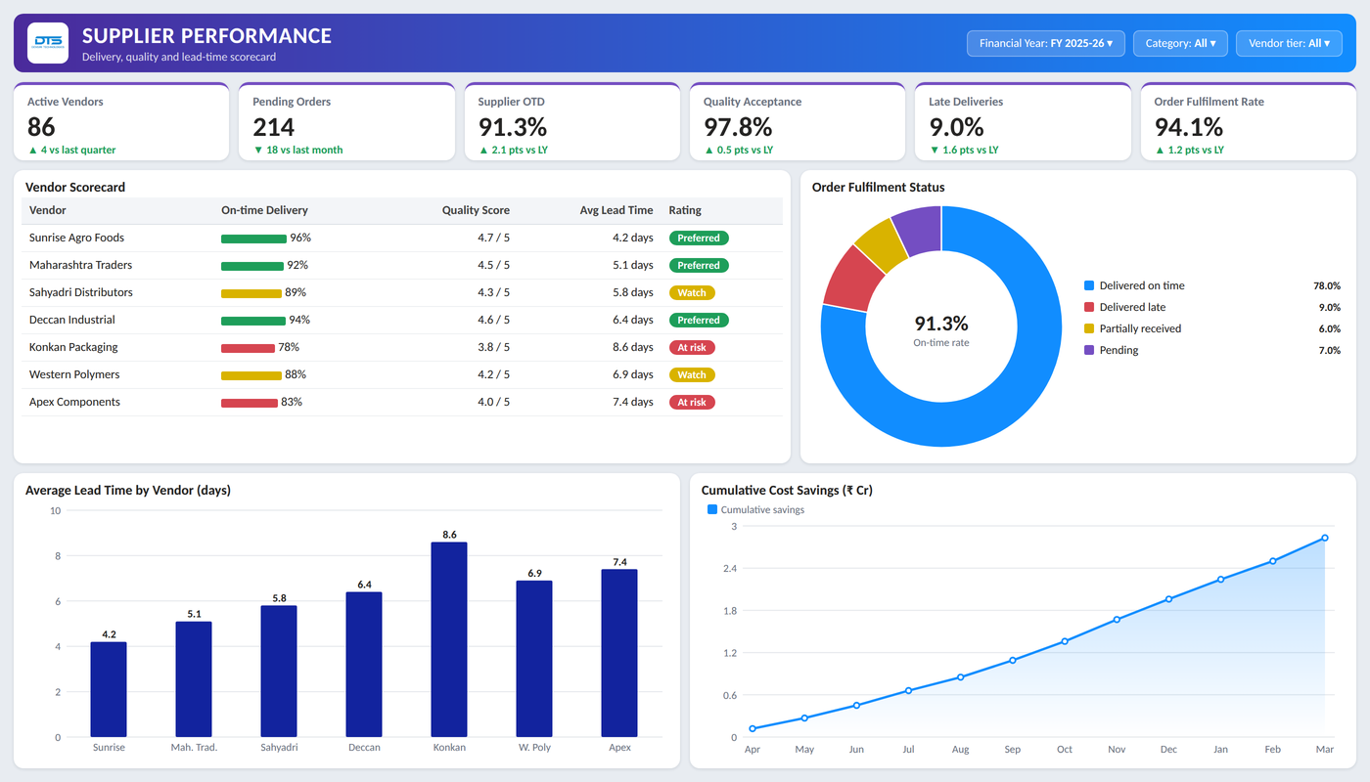Screen dimensions: 1370x782
Task: Toggle the Partially received legend swatch
Action: [1089, 328]
